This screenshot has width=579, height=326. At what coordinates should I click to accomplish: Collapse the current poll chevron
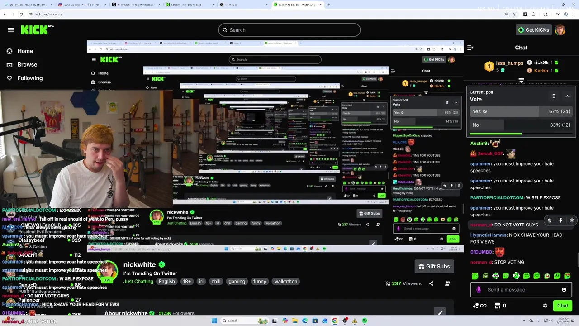coord(567,96)
